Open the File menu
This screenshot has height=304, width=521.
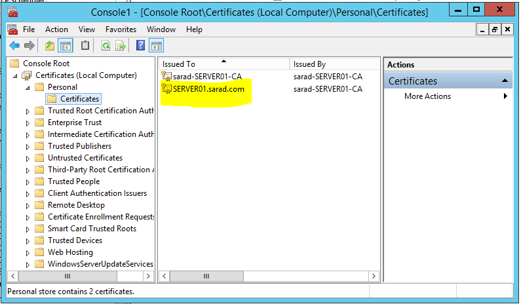click(x=29, y=29)
